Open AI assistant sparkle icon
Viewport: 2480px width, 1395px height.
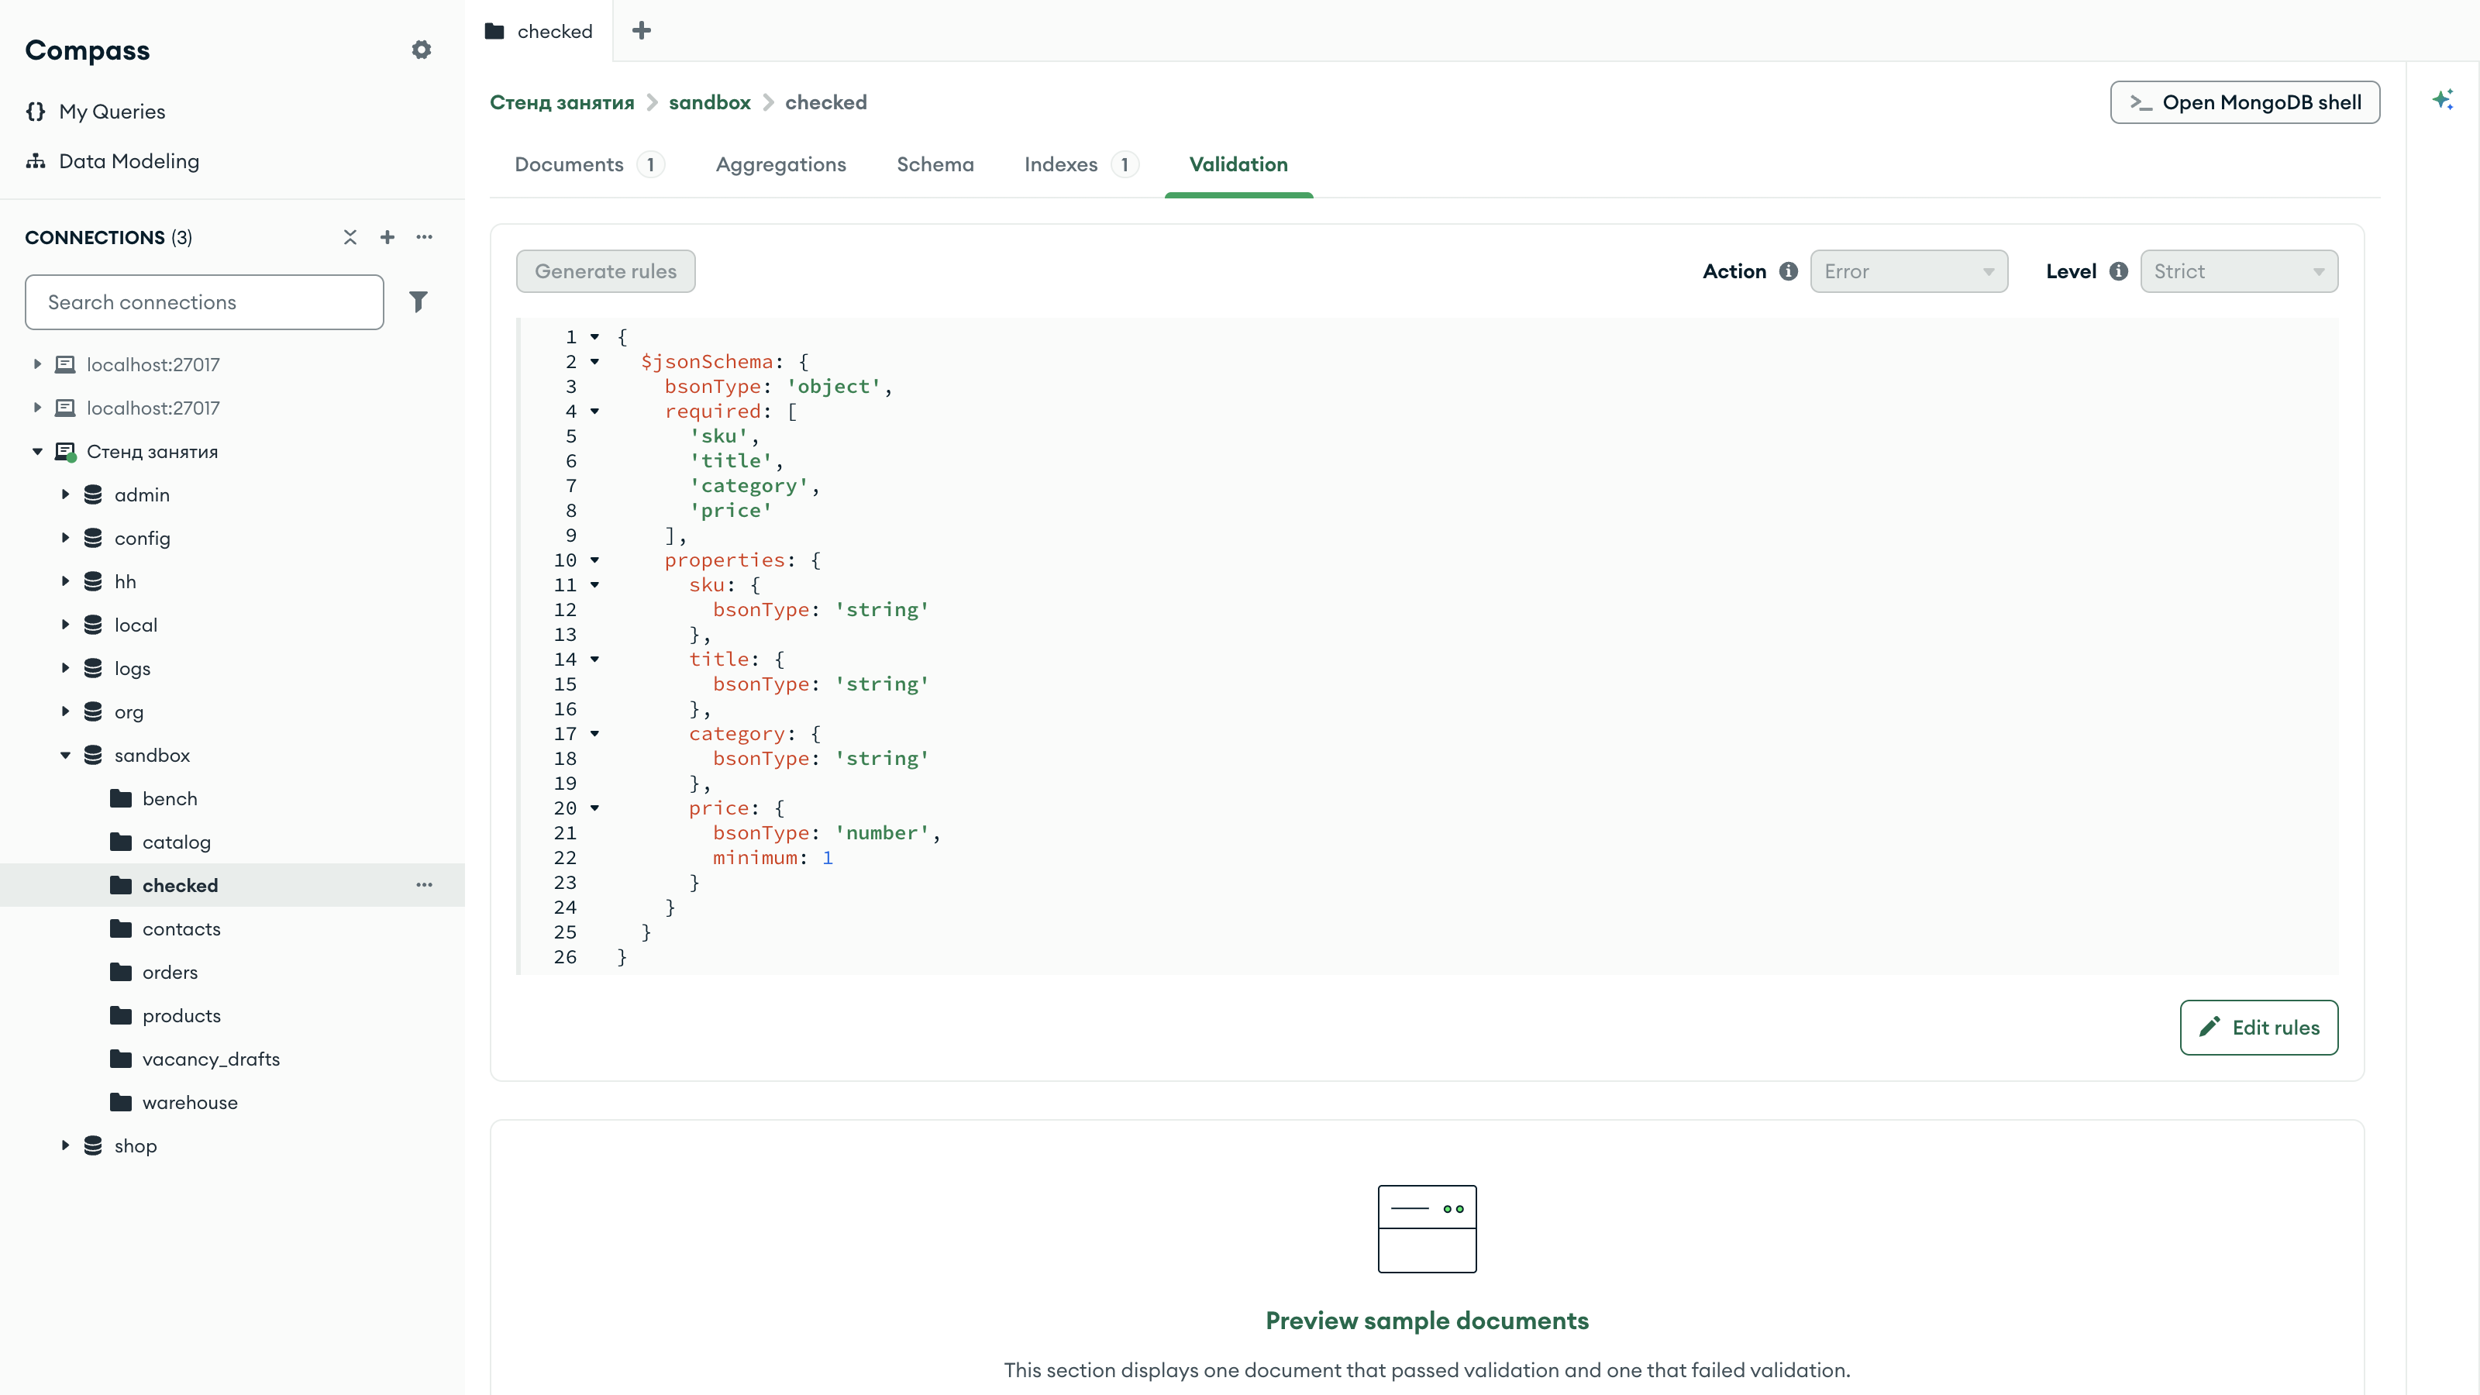pos(2443,99)
